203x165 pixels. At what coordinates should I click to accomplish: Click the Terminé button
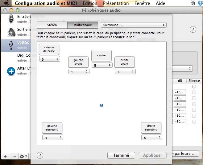pyautogui.click(x=121, y=155)
